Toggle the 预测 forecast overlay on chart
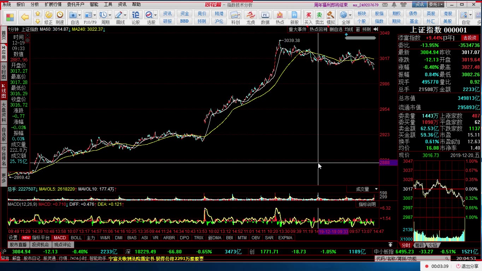Image resolution: width=482 pixels, height=271 pixels. [366, 30]
